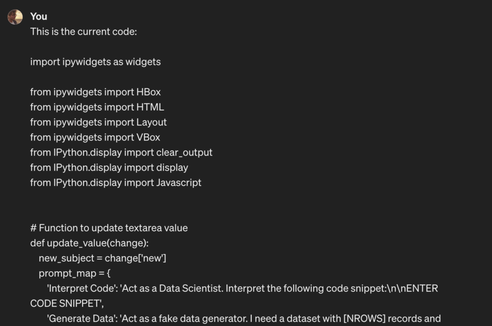The width and height of the screenshot is (492, 326).
Task: Click the Javascript import line
Action: [x=116, y=183]
